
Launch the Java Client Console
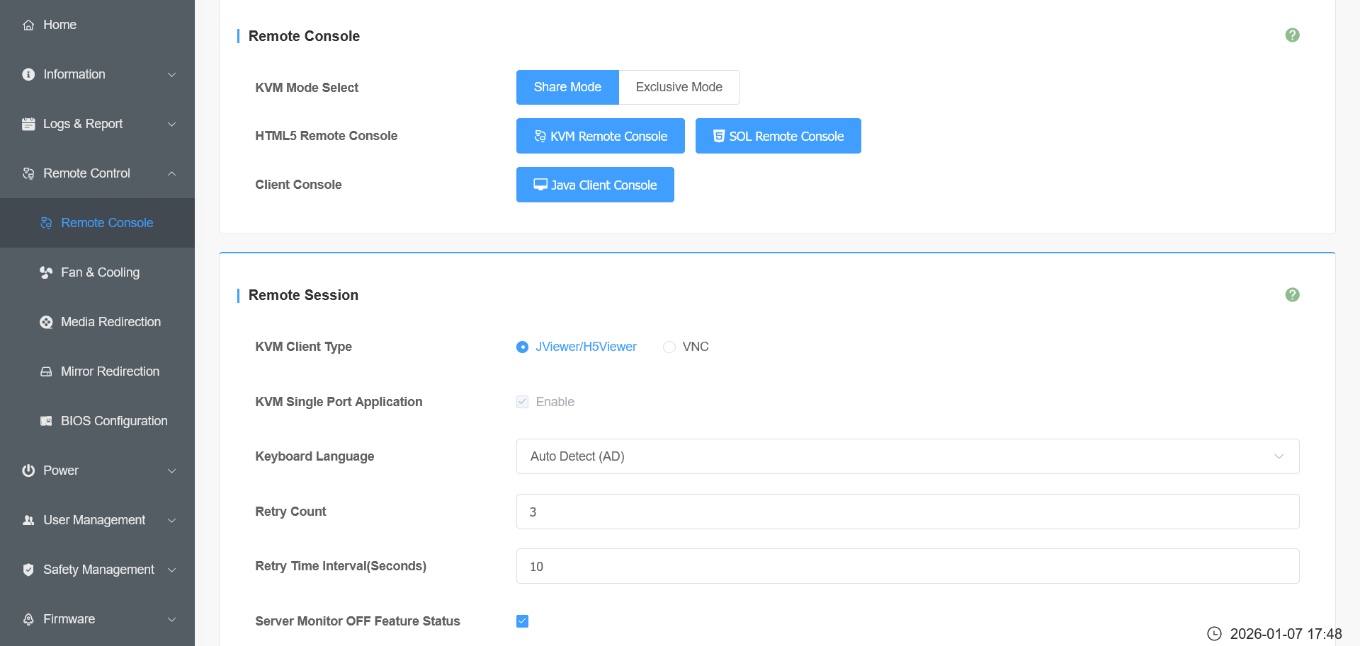coord(595,185)
